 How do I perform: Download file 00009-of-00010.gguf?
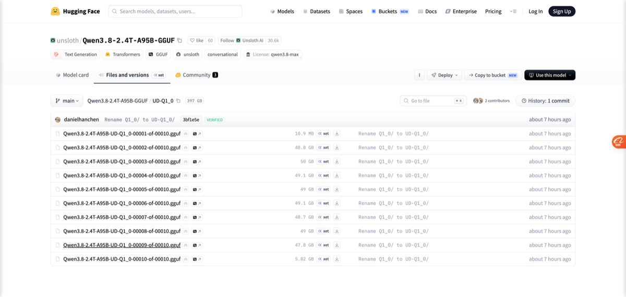(337, 245)
